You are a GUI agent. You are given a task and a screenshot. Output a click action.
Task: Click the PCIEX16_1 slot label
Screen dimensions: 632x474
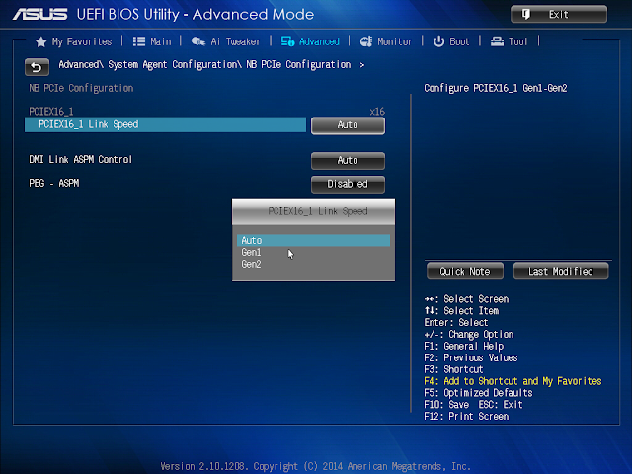tap(51, 112)
